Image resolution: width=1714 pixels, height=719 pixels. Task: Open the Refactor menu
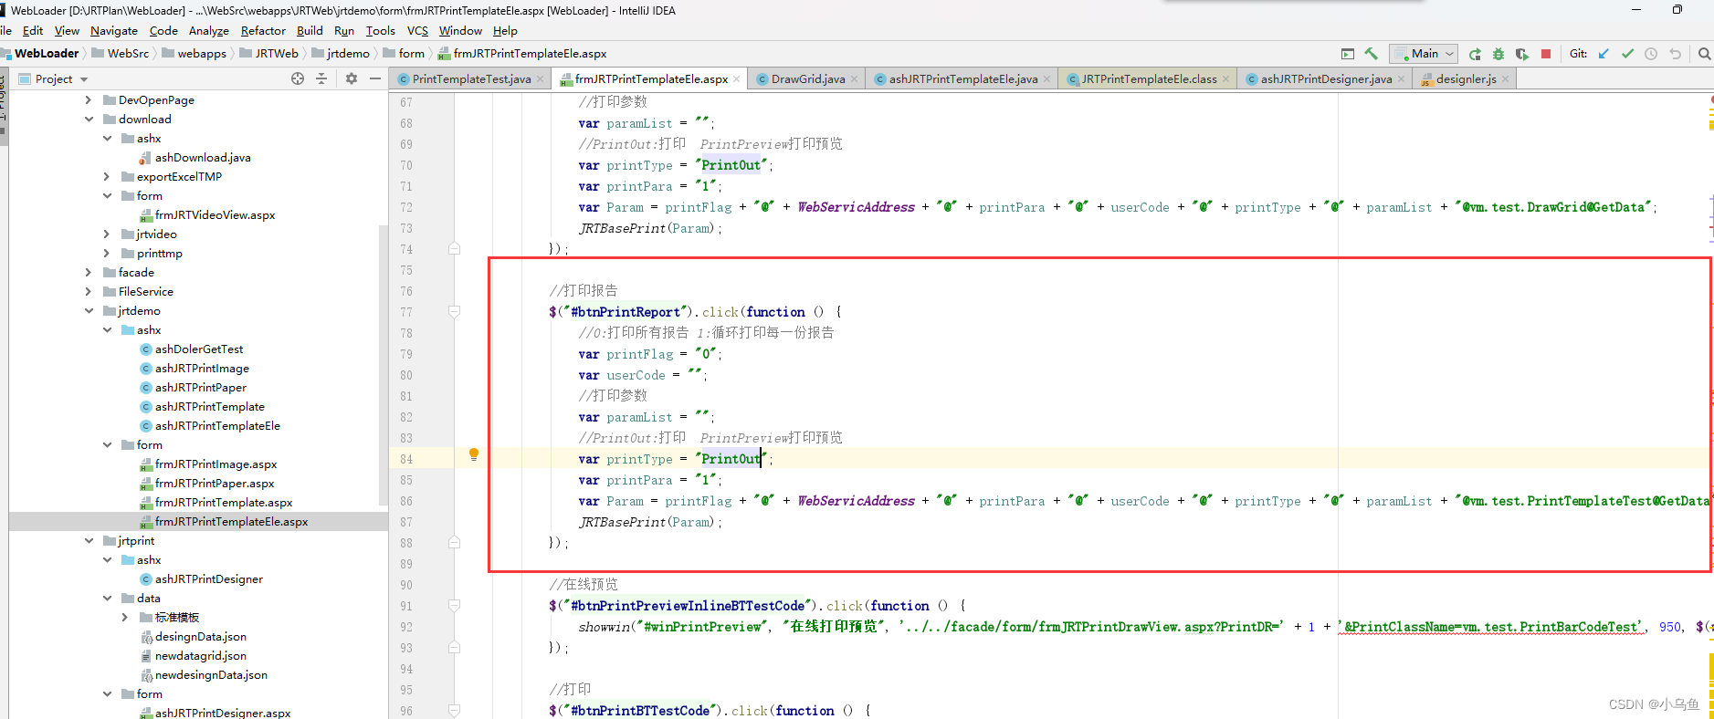click(263, 31)
